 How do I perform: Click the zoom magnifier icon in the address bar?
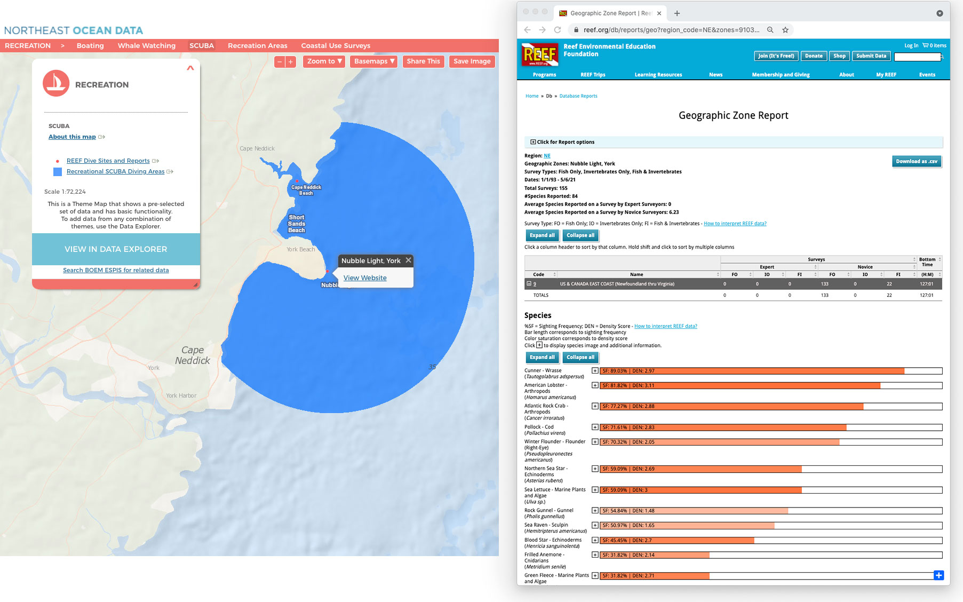[770, 30]
